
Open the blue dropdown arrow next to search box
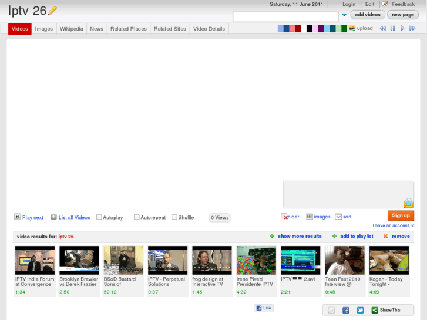coord(344,15)
